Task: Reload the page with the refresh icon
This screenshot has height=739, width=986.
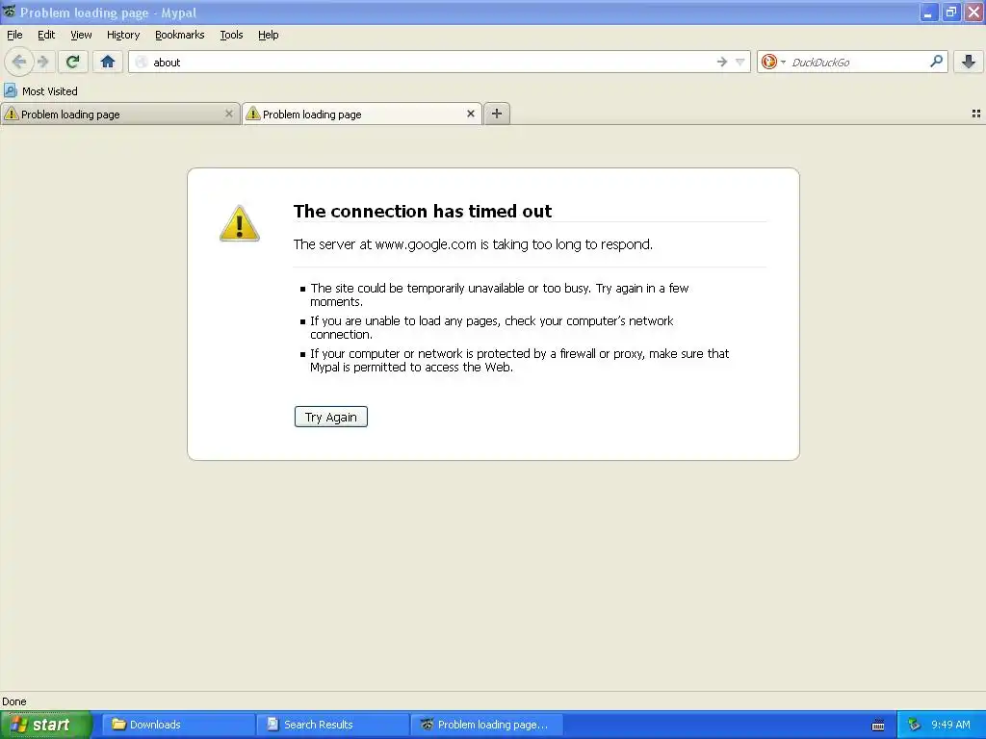Action: 73,62
